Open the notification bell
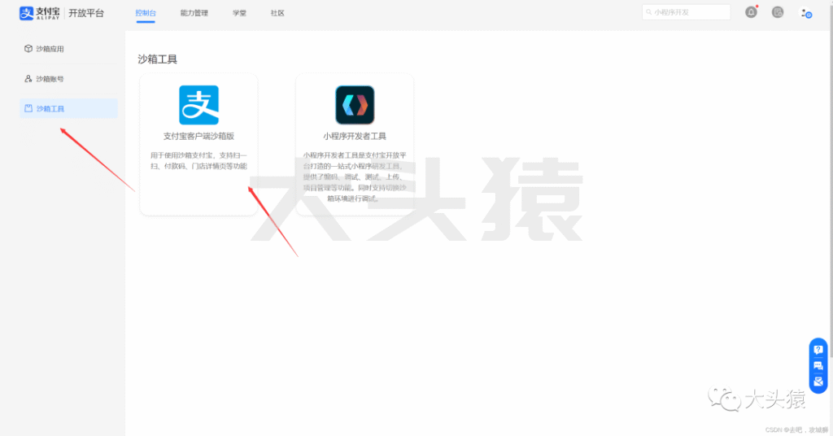Screen dimensions: 833x436 [751, 12]
